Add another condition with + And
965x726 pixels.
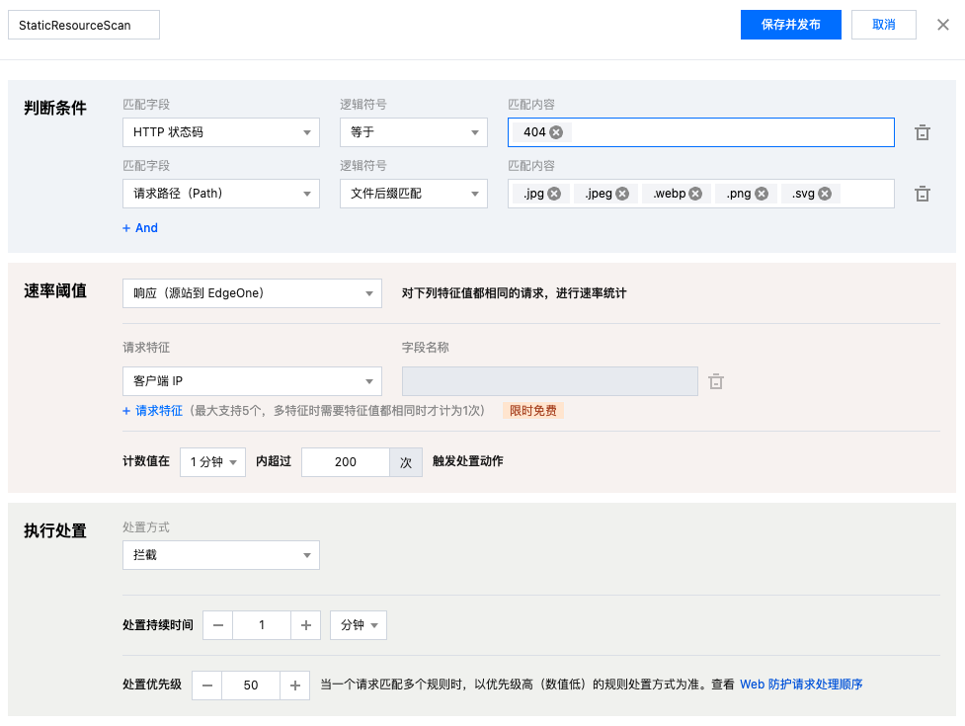pos(140,228)
